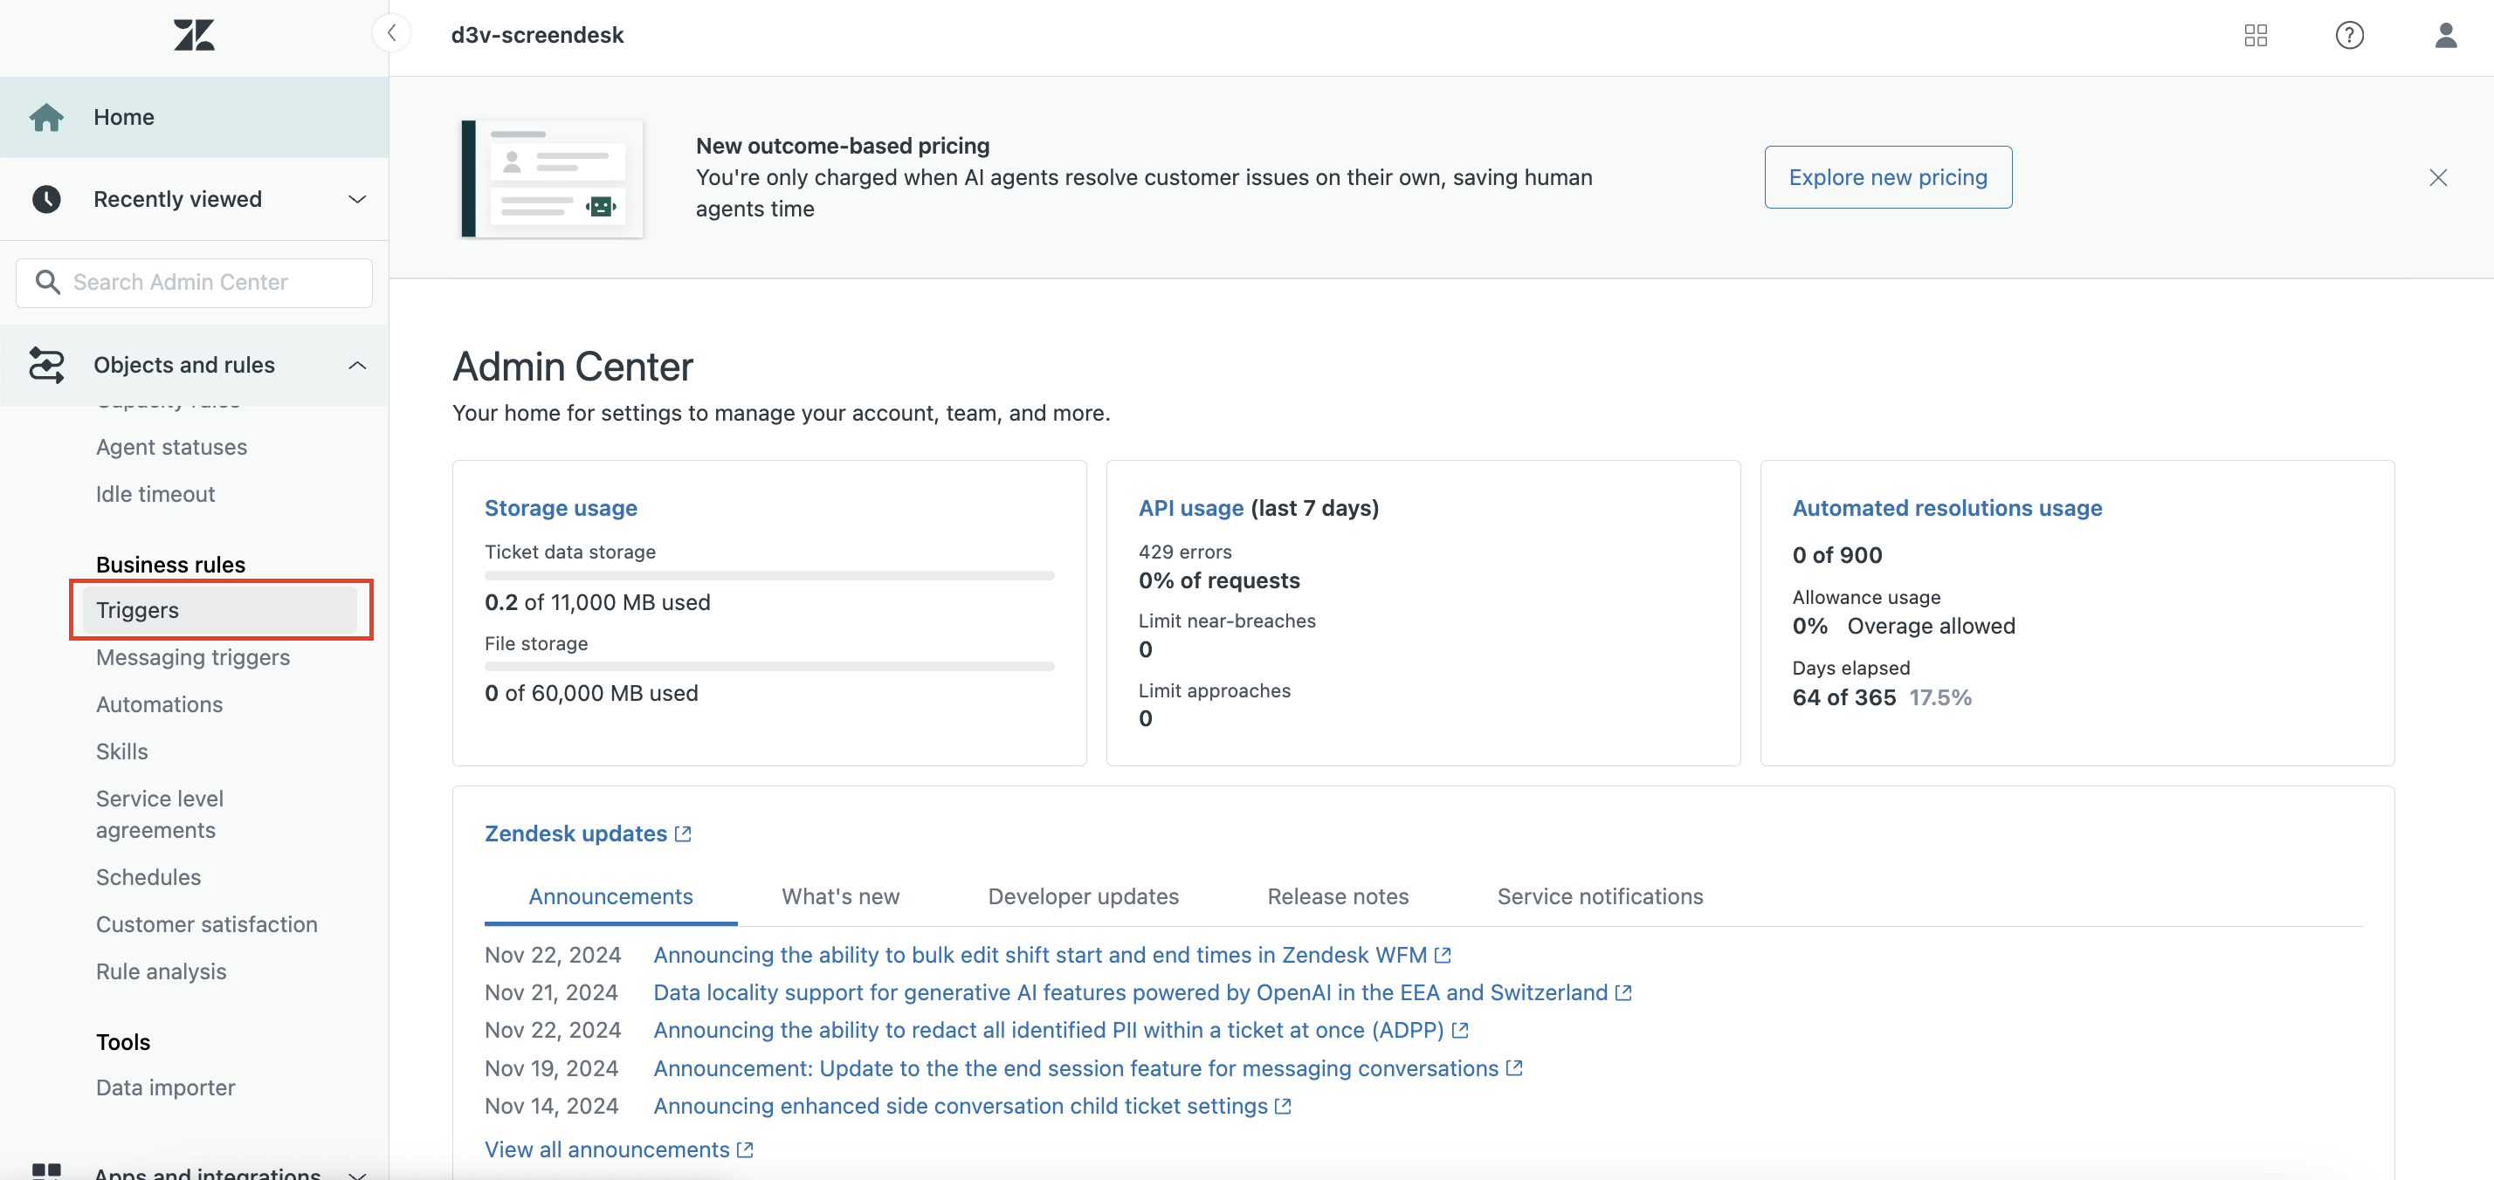Click the Zendesk logo icon
2494x1180 pixels.
click(x=194, y=35)
